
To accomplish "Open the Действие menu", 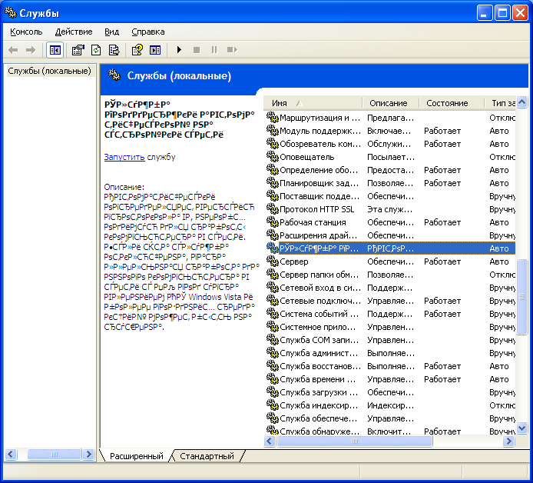I will click(74, 32).
